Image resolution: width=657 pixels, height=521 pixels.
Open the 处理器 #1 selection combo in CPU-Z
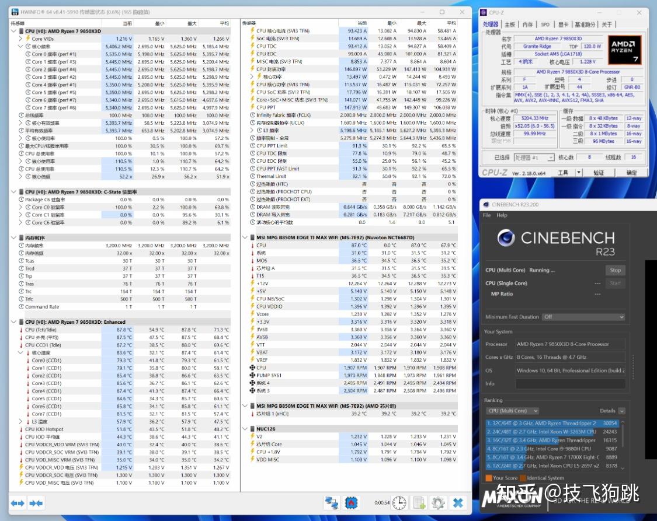tap(534, 158)
